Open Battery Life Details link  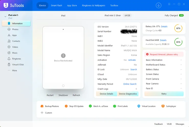coord(164,27)
